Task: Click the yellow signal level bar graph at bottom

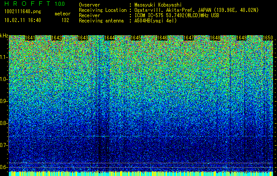Action: [141, 173]
